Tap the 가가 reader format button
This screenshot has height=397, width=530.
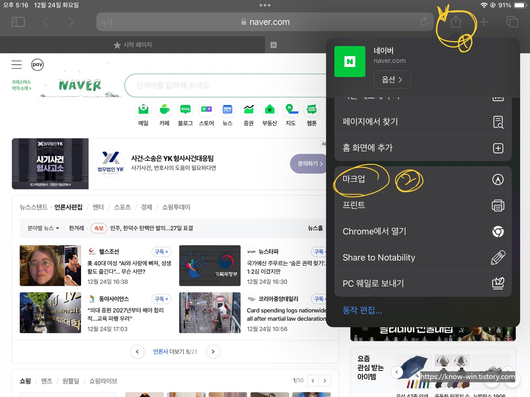pos(107,22)
